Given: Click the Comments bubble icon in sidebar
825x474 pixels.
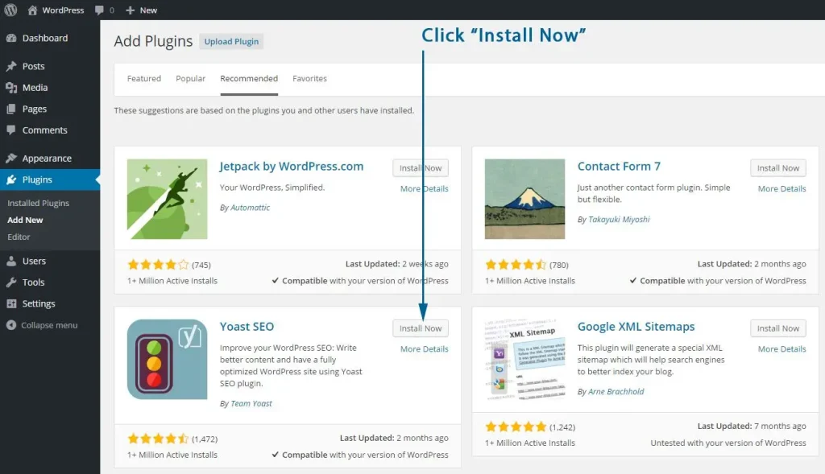Looking at the screenshot, I should click(11, 130).
